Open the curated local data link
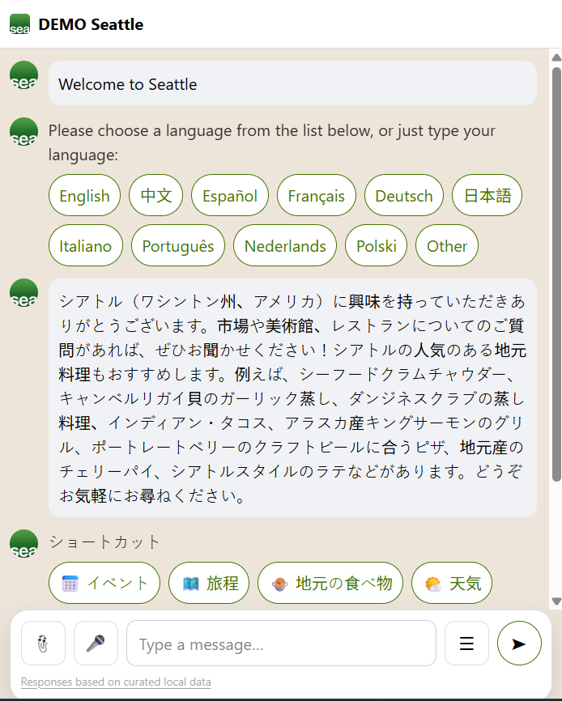This screenshot has height=701, width=562. 116,682
